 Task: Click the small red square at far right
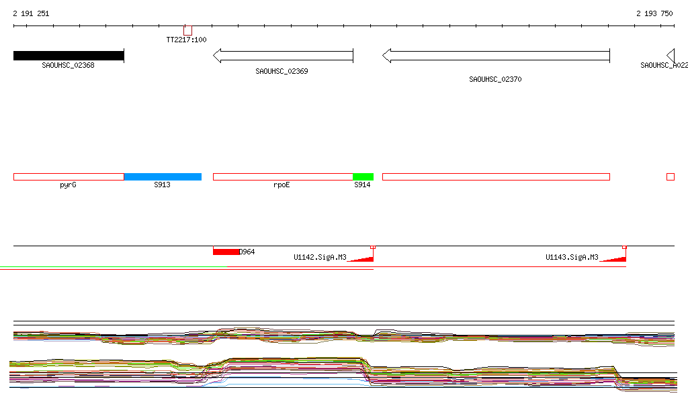[670, 176]
